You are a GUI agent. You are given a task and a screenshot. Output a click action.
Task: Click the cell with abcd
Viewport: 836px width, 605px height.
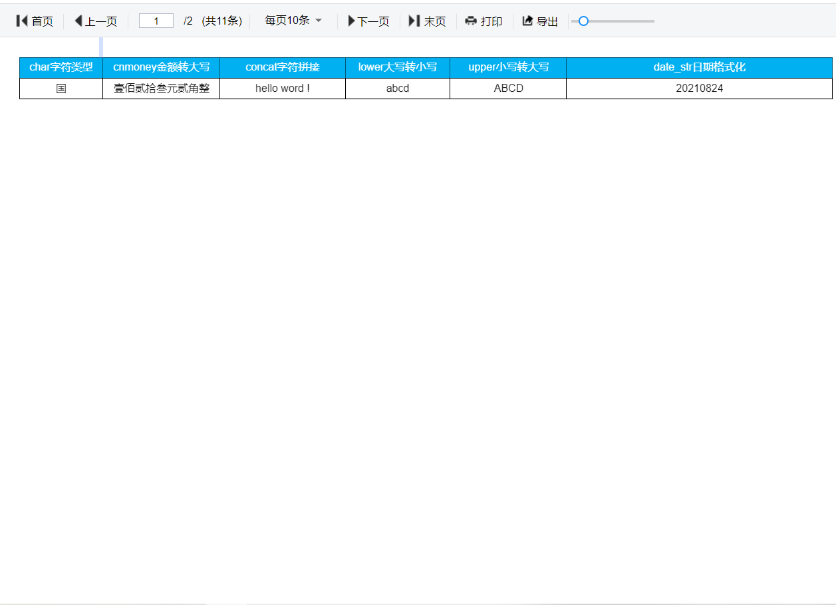pos(398,89)
